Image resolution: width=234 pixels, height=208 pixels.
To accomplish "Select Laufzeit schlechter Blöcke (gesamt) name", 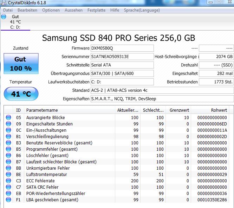I will tap(61, 162).
